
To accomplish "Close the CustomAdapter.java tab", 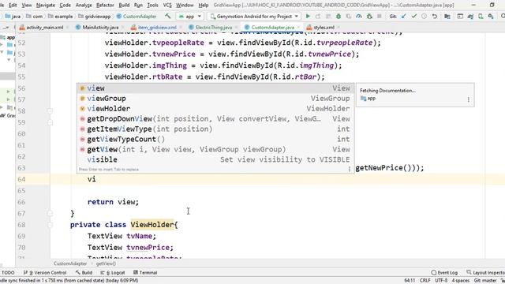I will (298, 28).
